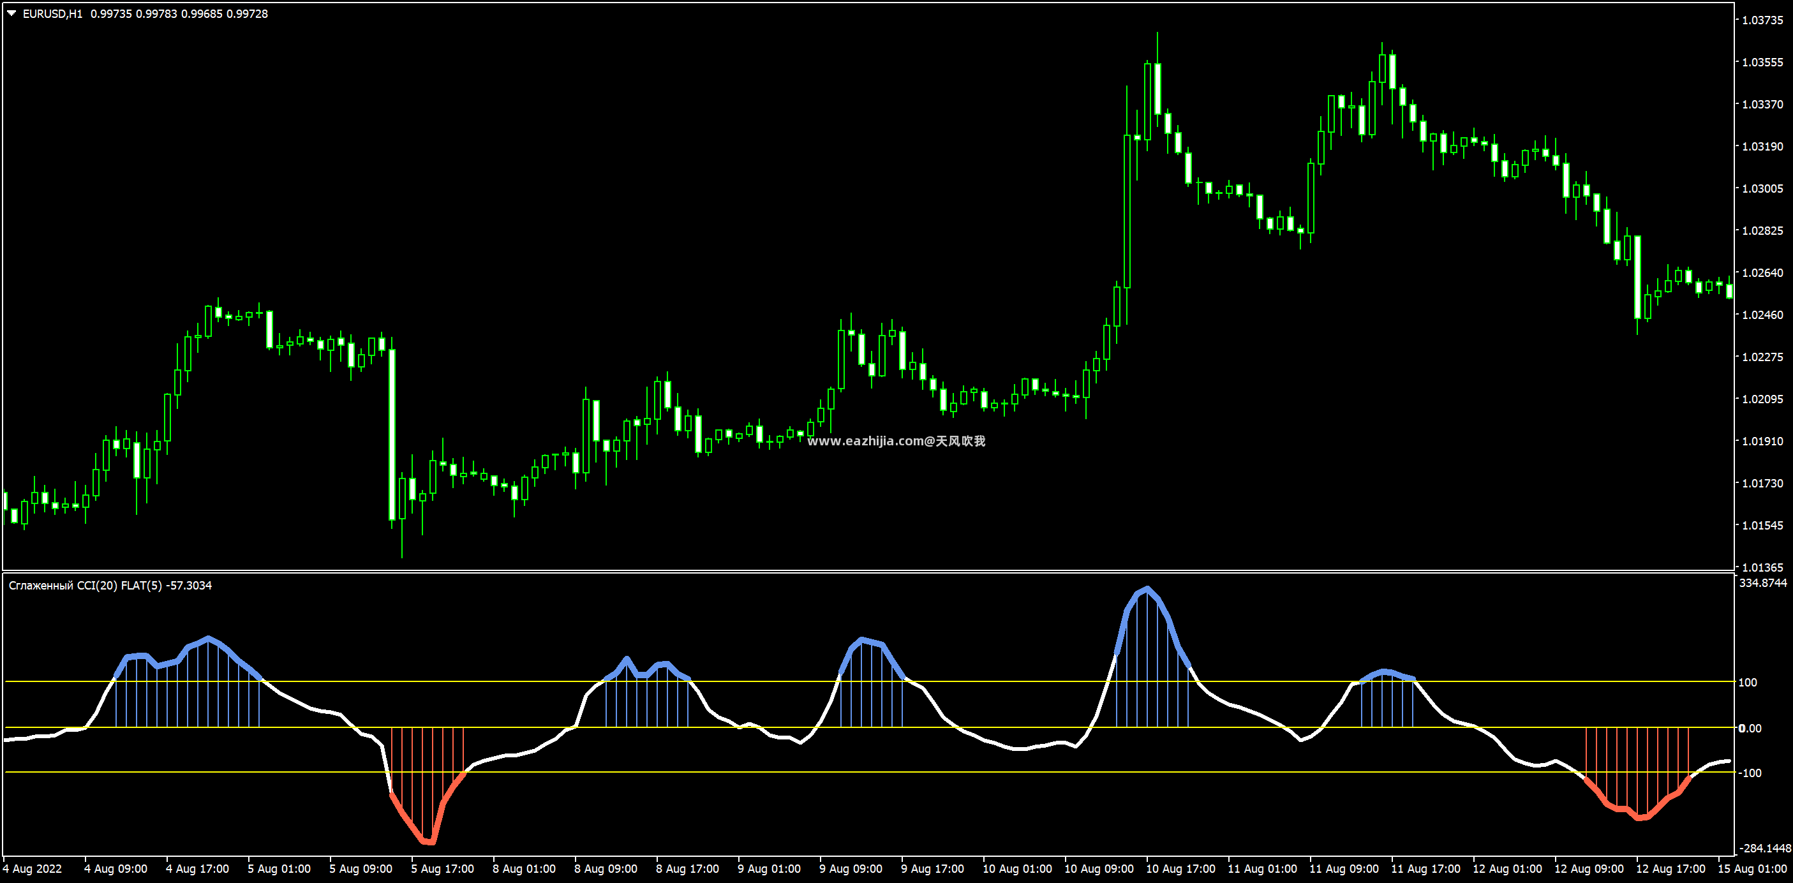This screenshot has width=1793, height=883.
Task: Select the 10 Aug 01:00 time label
Action: pos(1017,868)
